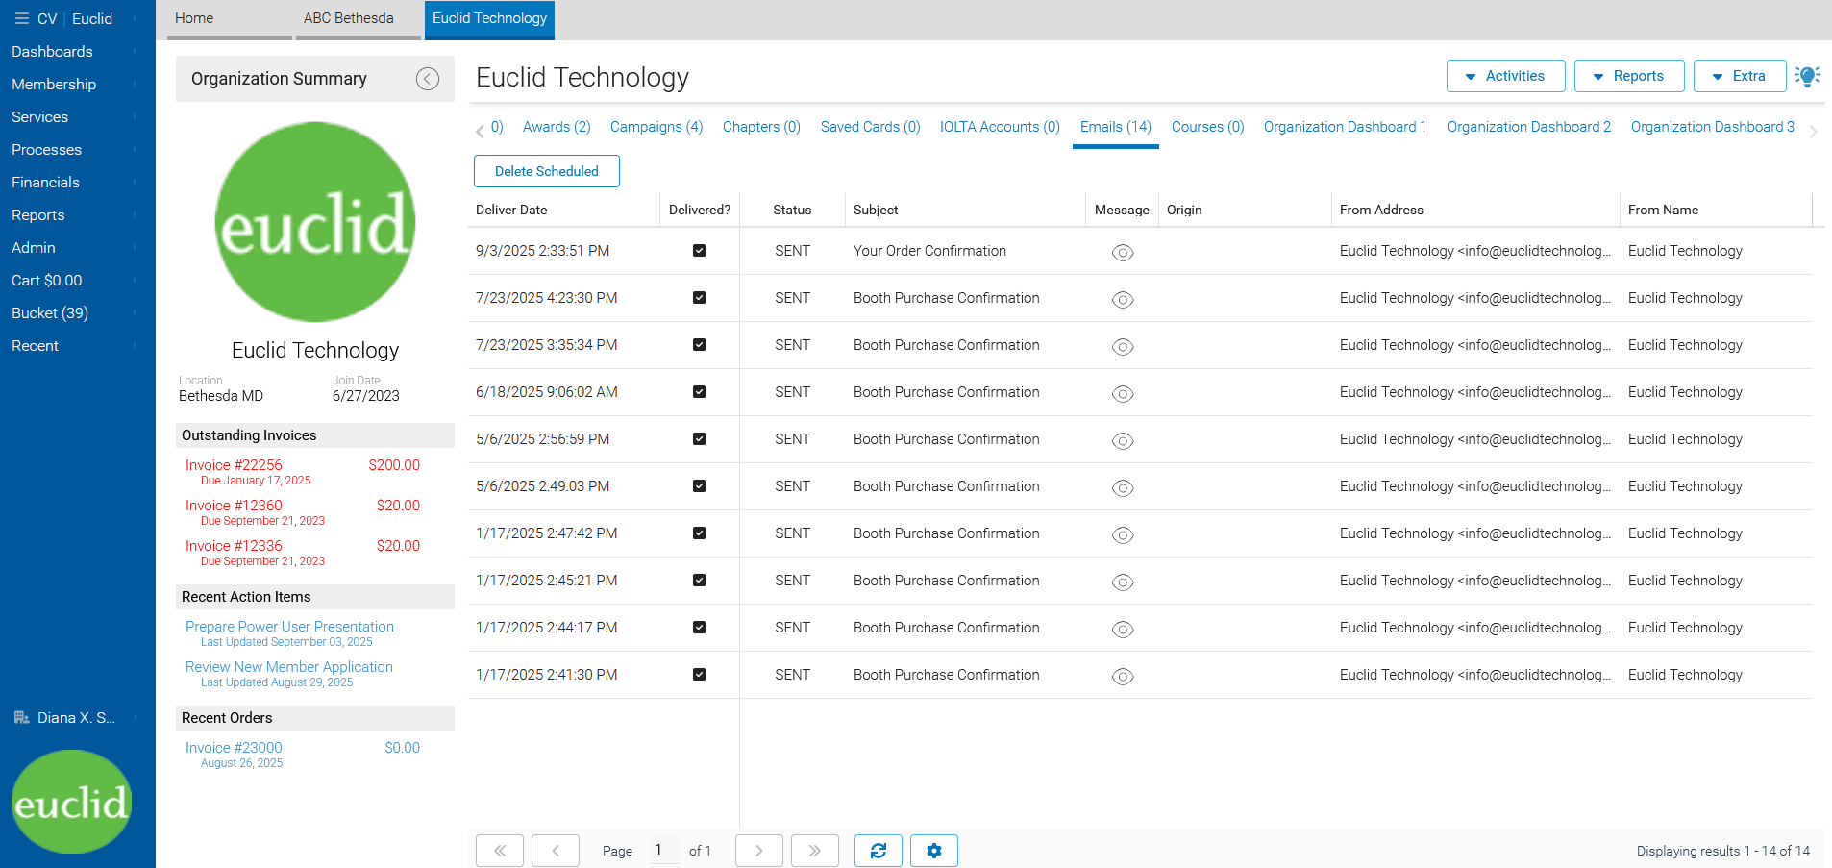
Task: Expand Dashboards in the sidebar
Action: (x=77, y=52)
